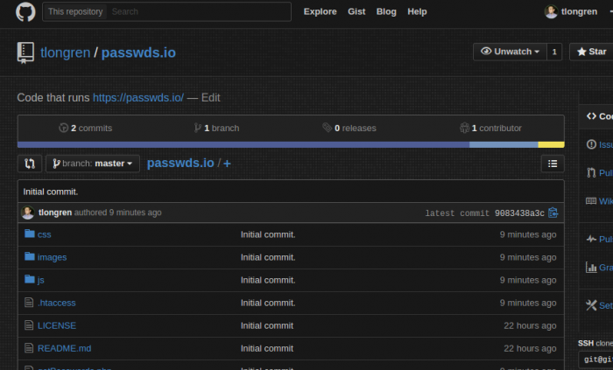Click the images folder icon
Screen dimensions: 613x370
(x=29, y=256)
